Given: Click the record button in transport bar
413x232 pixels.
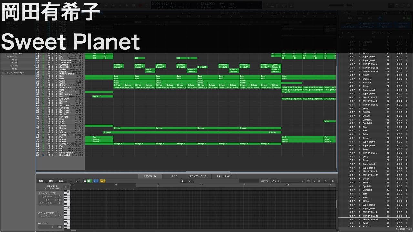Looking at the screenshot, I should (x=140, y=5).
